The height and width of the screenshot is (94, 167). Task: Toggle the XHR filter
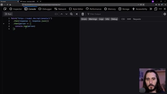[129, 19]
